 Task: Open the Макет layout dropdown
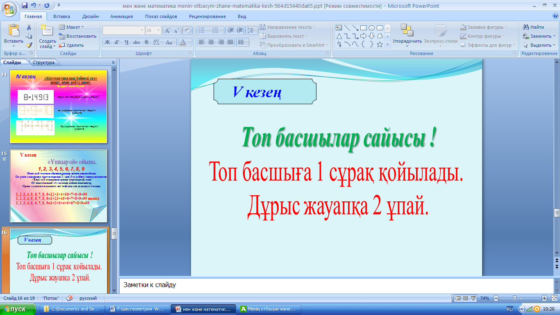71,27
